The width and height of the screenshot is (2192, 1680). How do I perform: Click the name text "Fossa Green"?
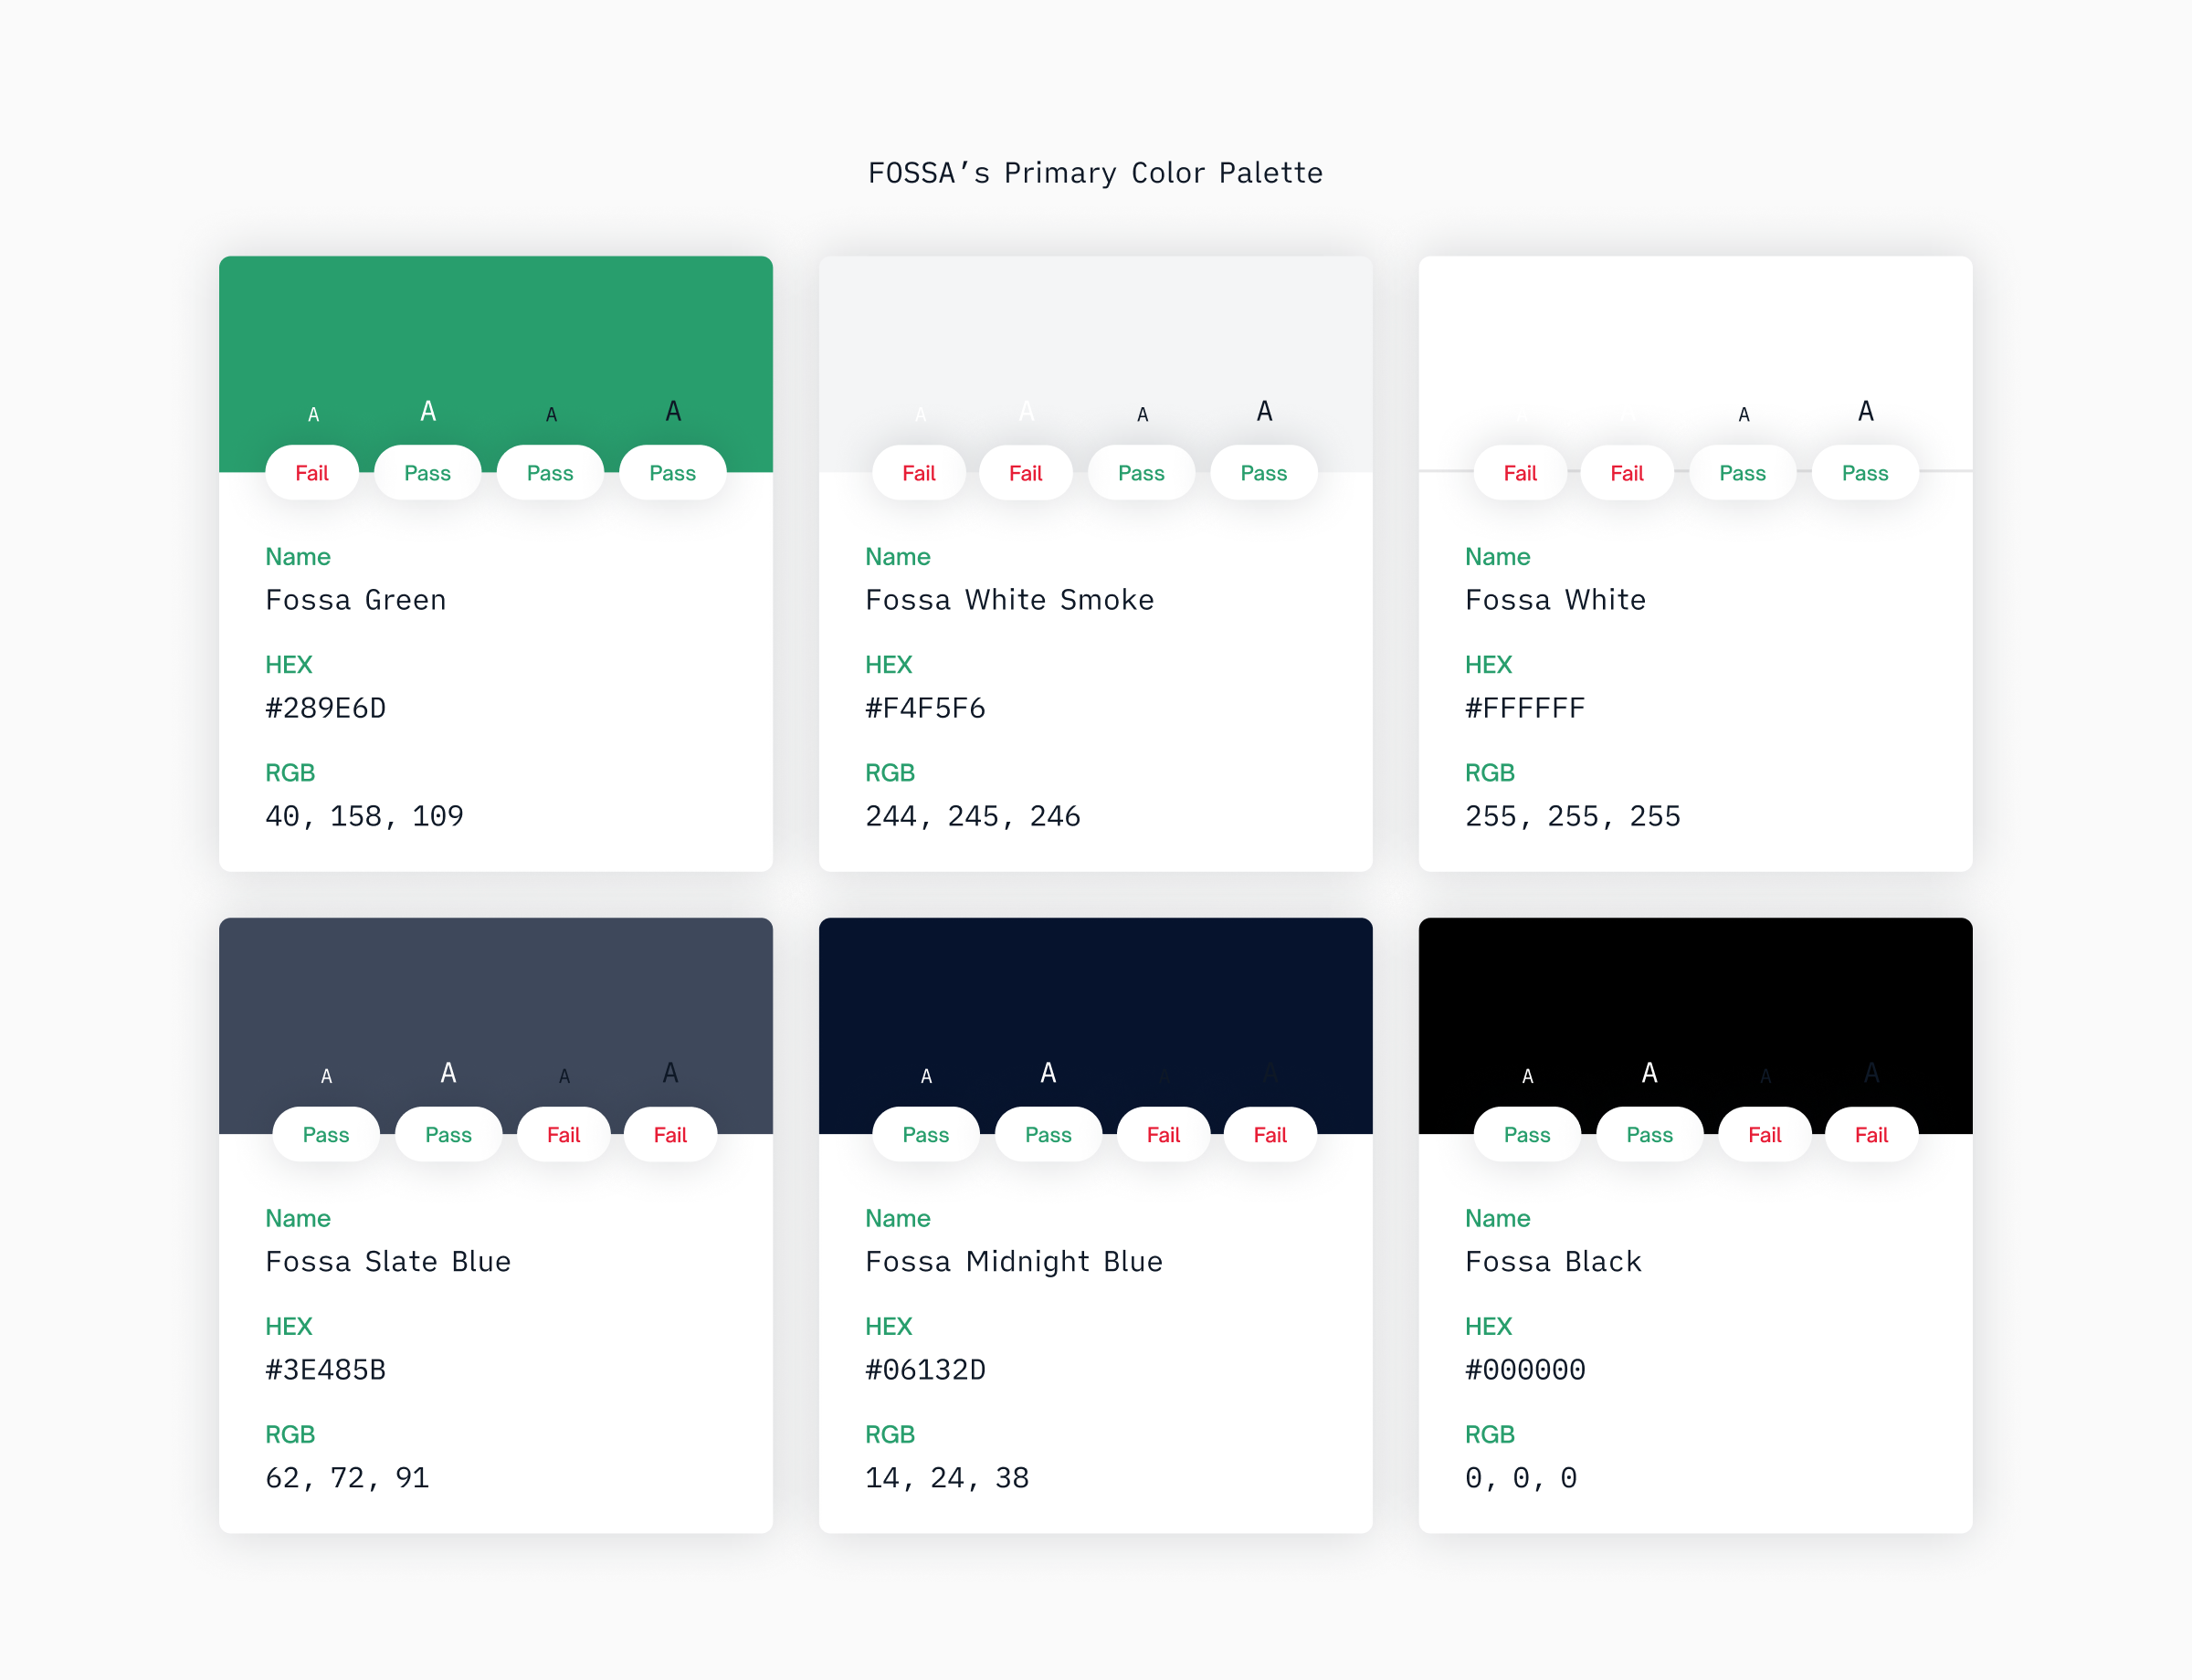(x=356, y=600)
